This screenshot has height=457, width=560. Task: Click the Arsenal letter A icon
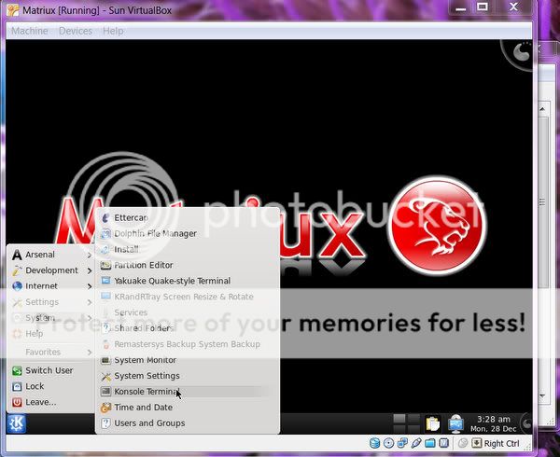pyautogui.click(x=17, y=255)
